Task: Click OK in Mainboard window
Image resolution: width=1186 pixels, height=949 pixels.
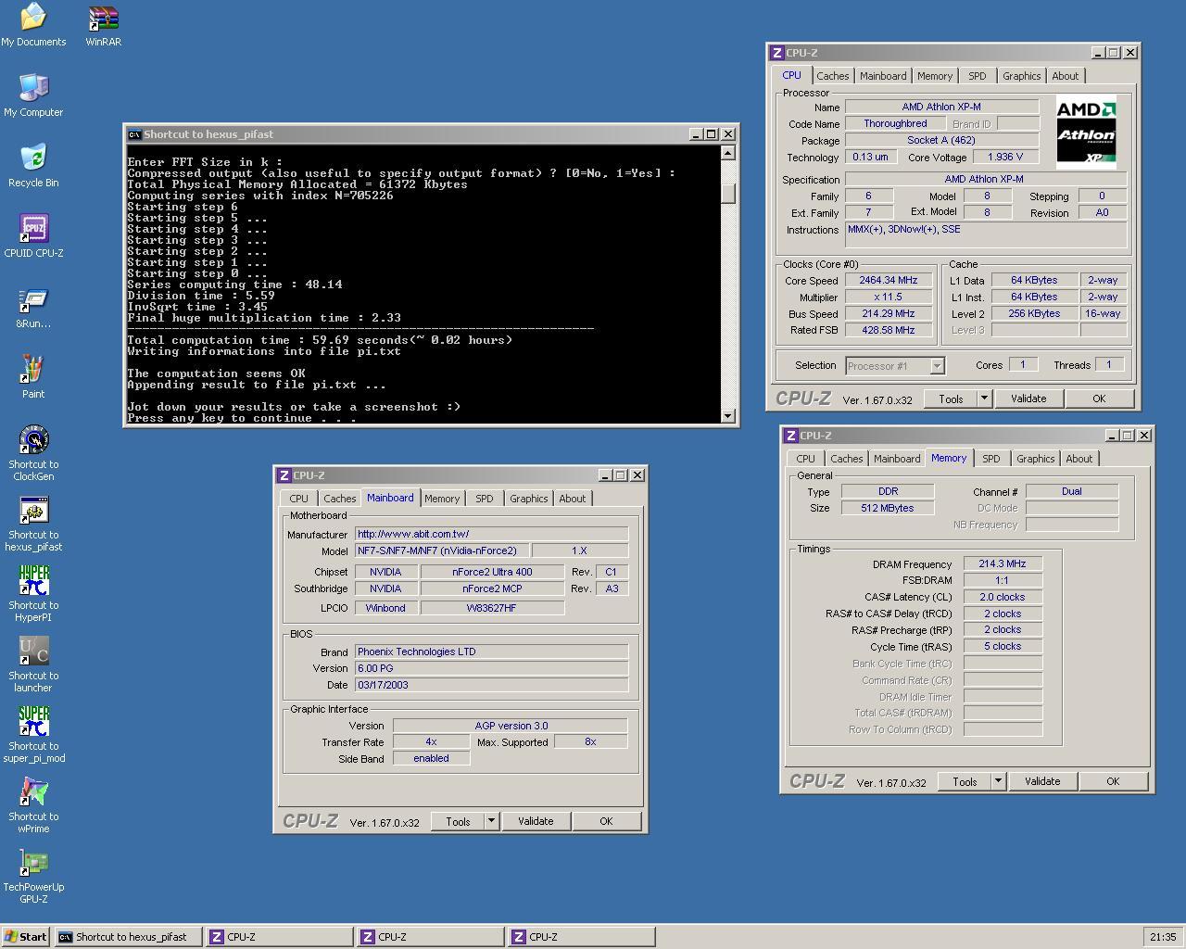Action: point(606,822)
